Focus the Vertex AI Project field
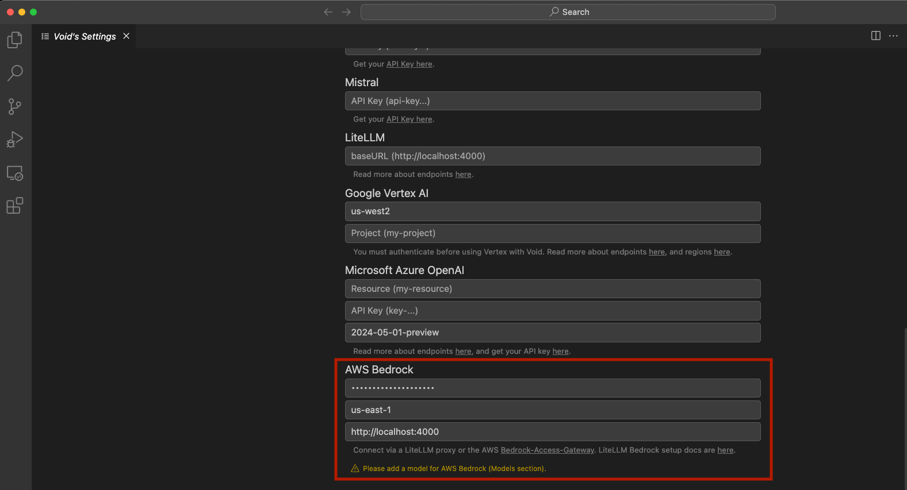Viewport: 907px width, 490px height. 553,233
